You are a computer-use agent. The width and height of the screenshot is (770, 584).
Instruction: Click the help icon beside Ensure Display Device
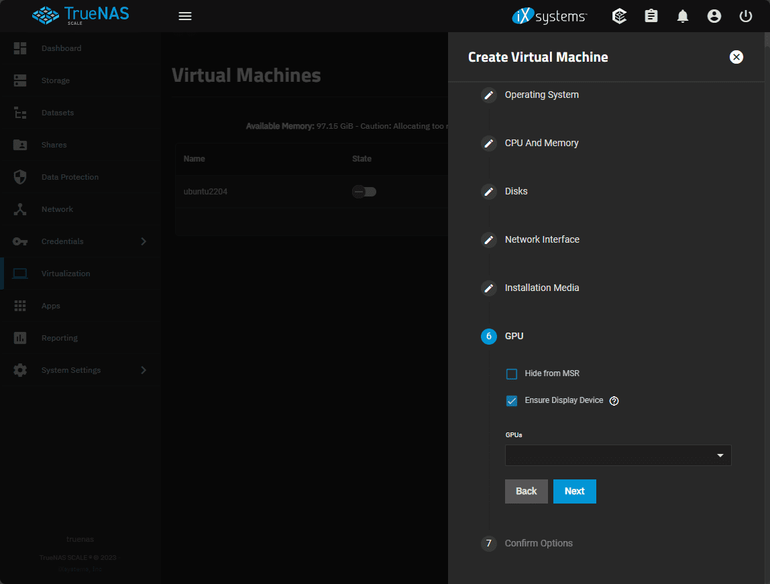pyautogui.click(x=614, y=401)
